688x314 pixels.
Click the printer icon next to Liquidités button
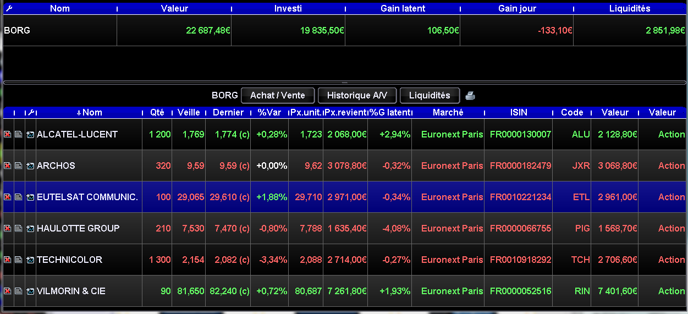click(x=470, y=96)
